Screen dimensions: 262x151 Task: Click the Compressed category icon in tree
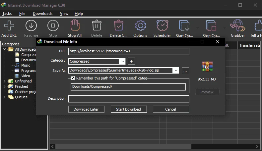coord(17,55)
